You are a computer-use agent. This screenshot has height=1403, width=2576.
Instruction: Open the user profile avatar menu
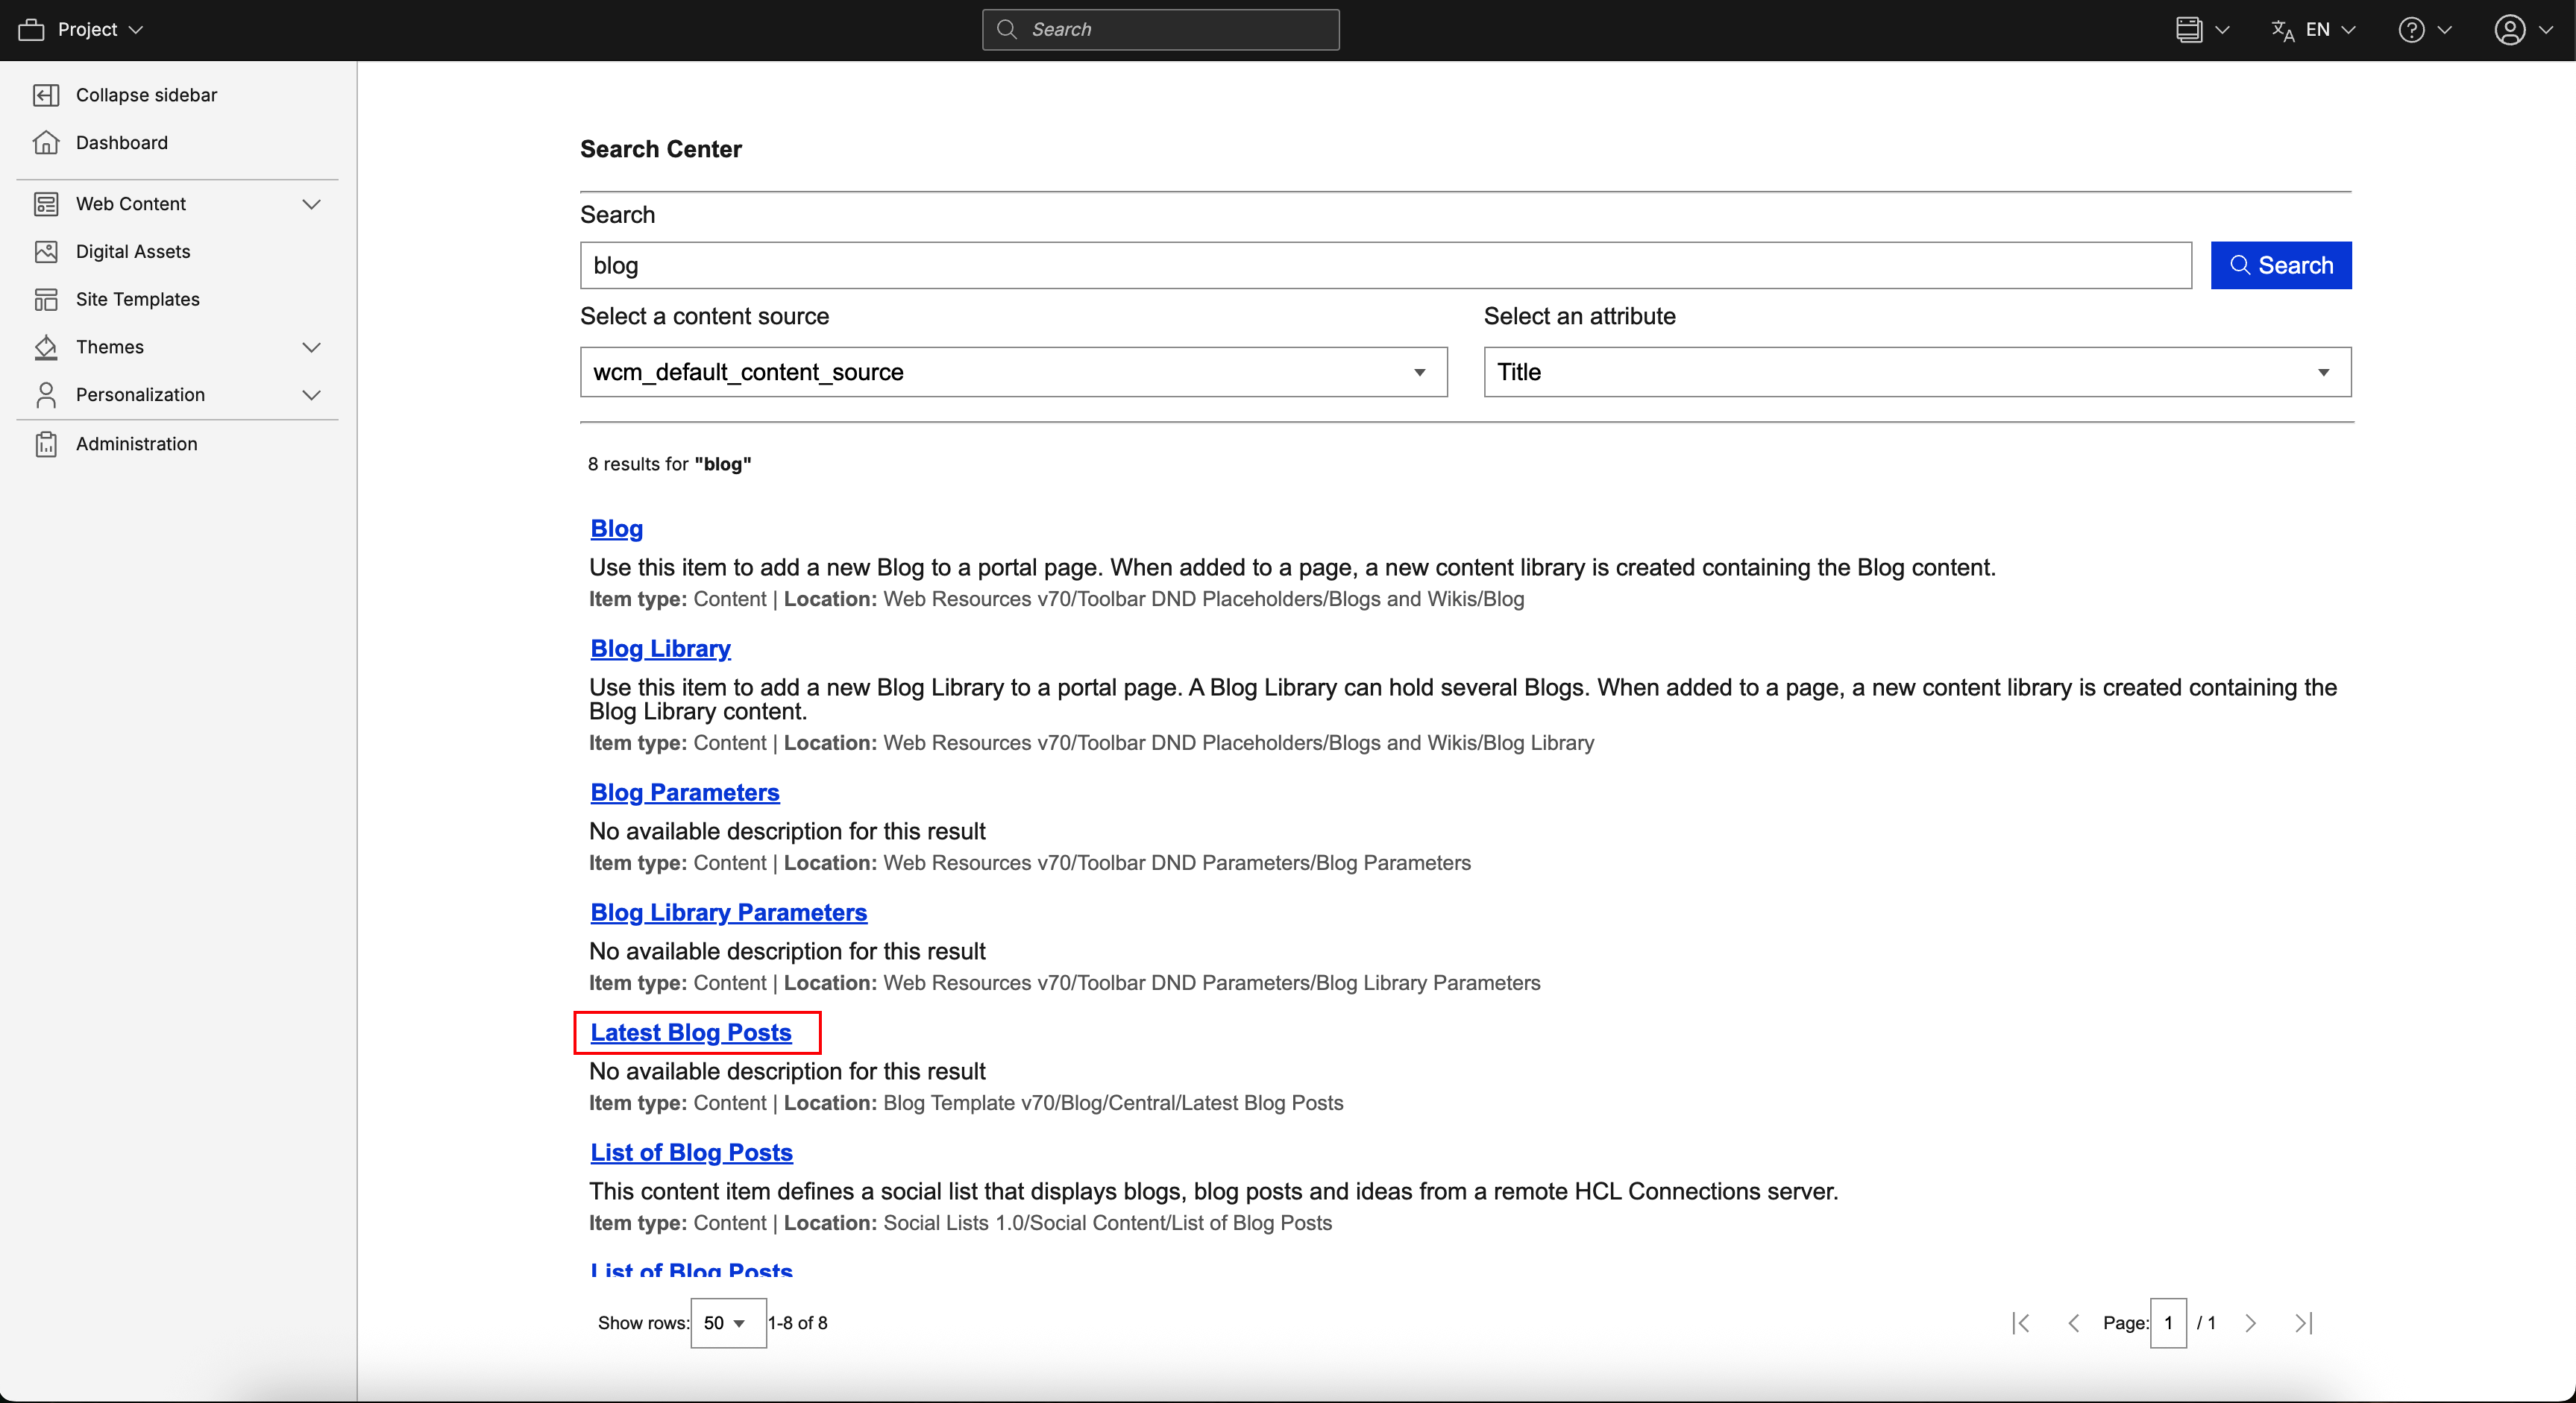coord(2509,30)
